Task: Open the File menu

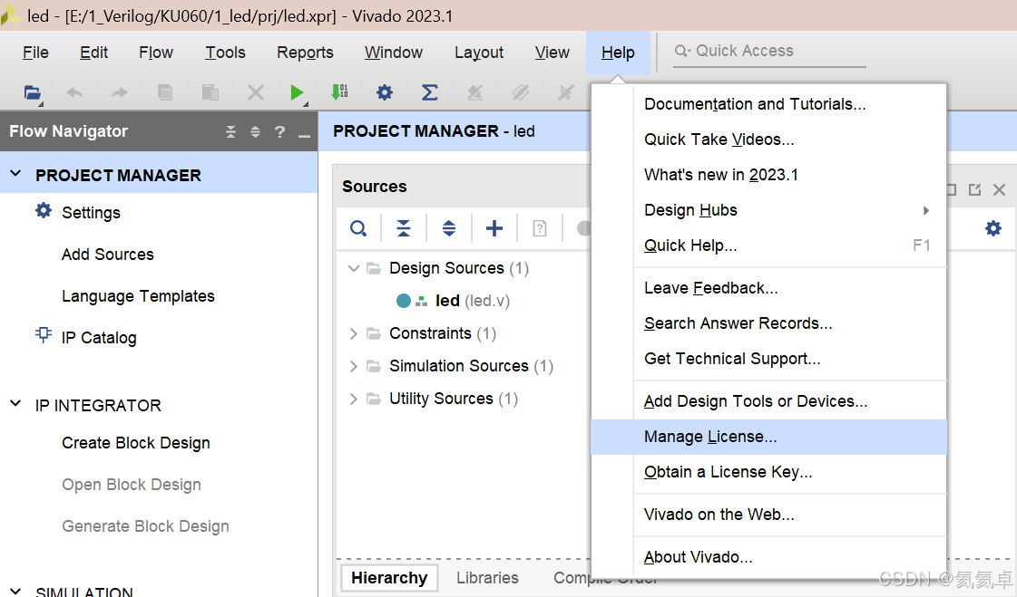Action: point(35,53)
